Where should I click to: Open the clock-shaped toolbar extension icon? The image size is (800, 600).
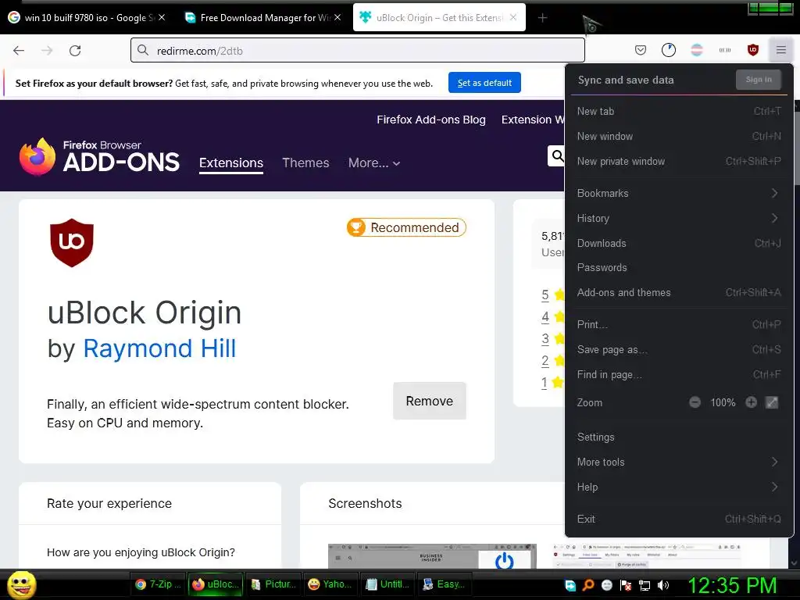669,50
